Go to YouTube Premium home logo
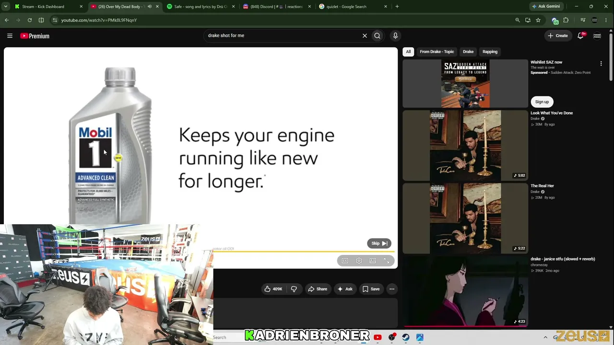 (35, 36)
